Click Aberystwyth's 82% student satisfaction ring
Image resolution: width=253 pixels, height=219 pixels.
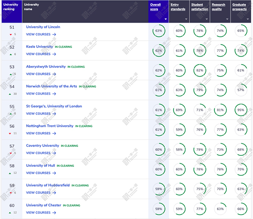pos(200,70)
